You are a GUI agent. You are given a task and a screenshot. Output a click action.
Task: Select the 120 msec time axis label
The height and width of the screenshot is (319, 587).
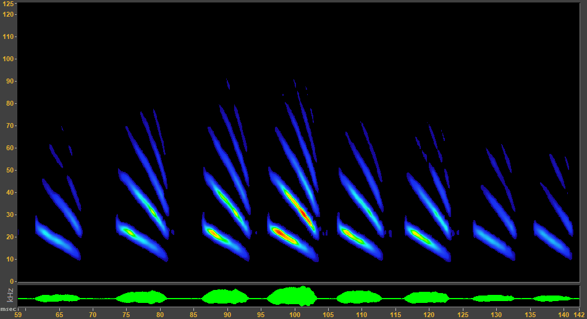429,315
